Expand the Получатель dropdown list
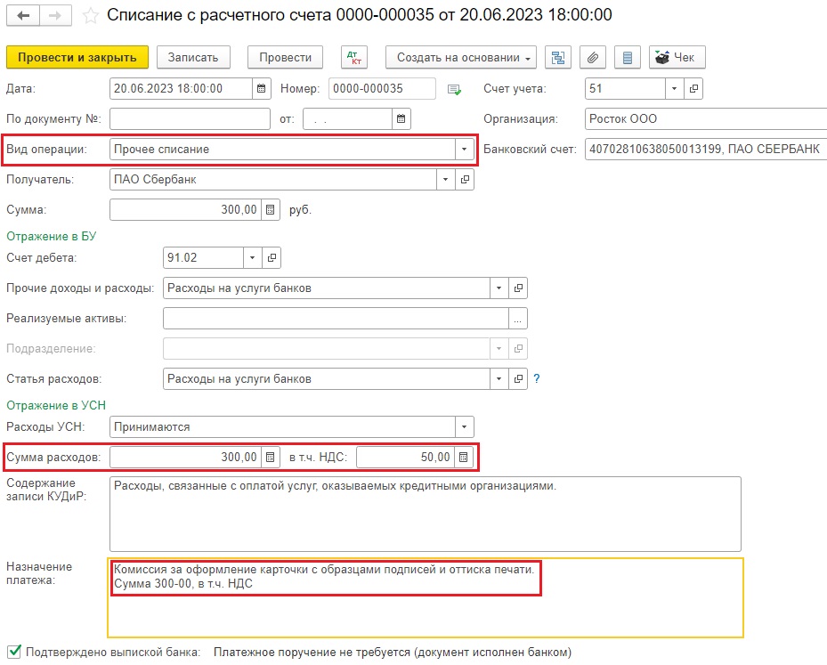The image size is (827, 665). click(x=446, y=179)
